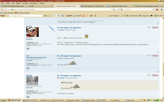Click Ded54's avatar image with glasses
The height and width of the screenshot is (102, 164).
tap(33, 32)
